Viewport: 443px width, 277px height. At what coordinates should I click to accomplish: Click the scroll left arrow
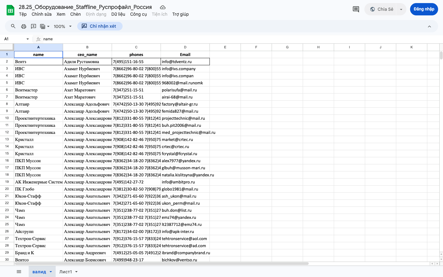[x=432, y=264]
